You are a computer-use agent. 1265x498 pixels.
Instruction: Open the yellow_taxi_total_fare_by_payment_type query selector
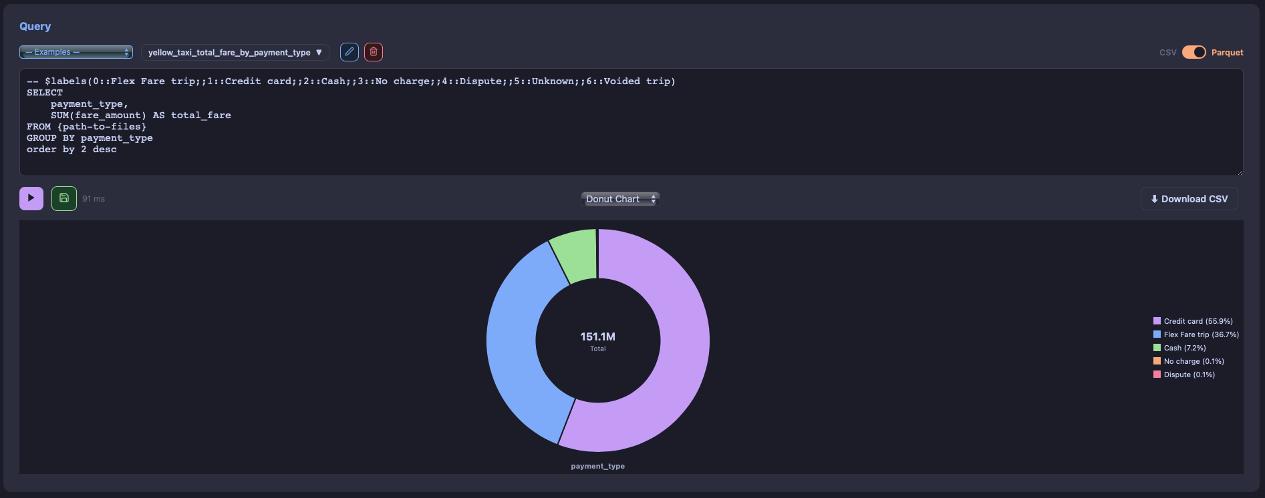point(235,52)
